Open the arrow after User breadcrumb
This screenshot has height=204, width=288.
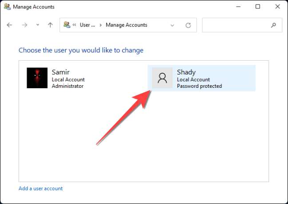click(101, 25)
